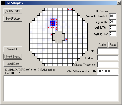Edit the V1495 Base Address field
The width and height of the screenshot is (122, 105).
point(108,72)
